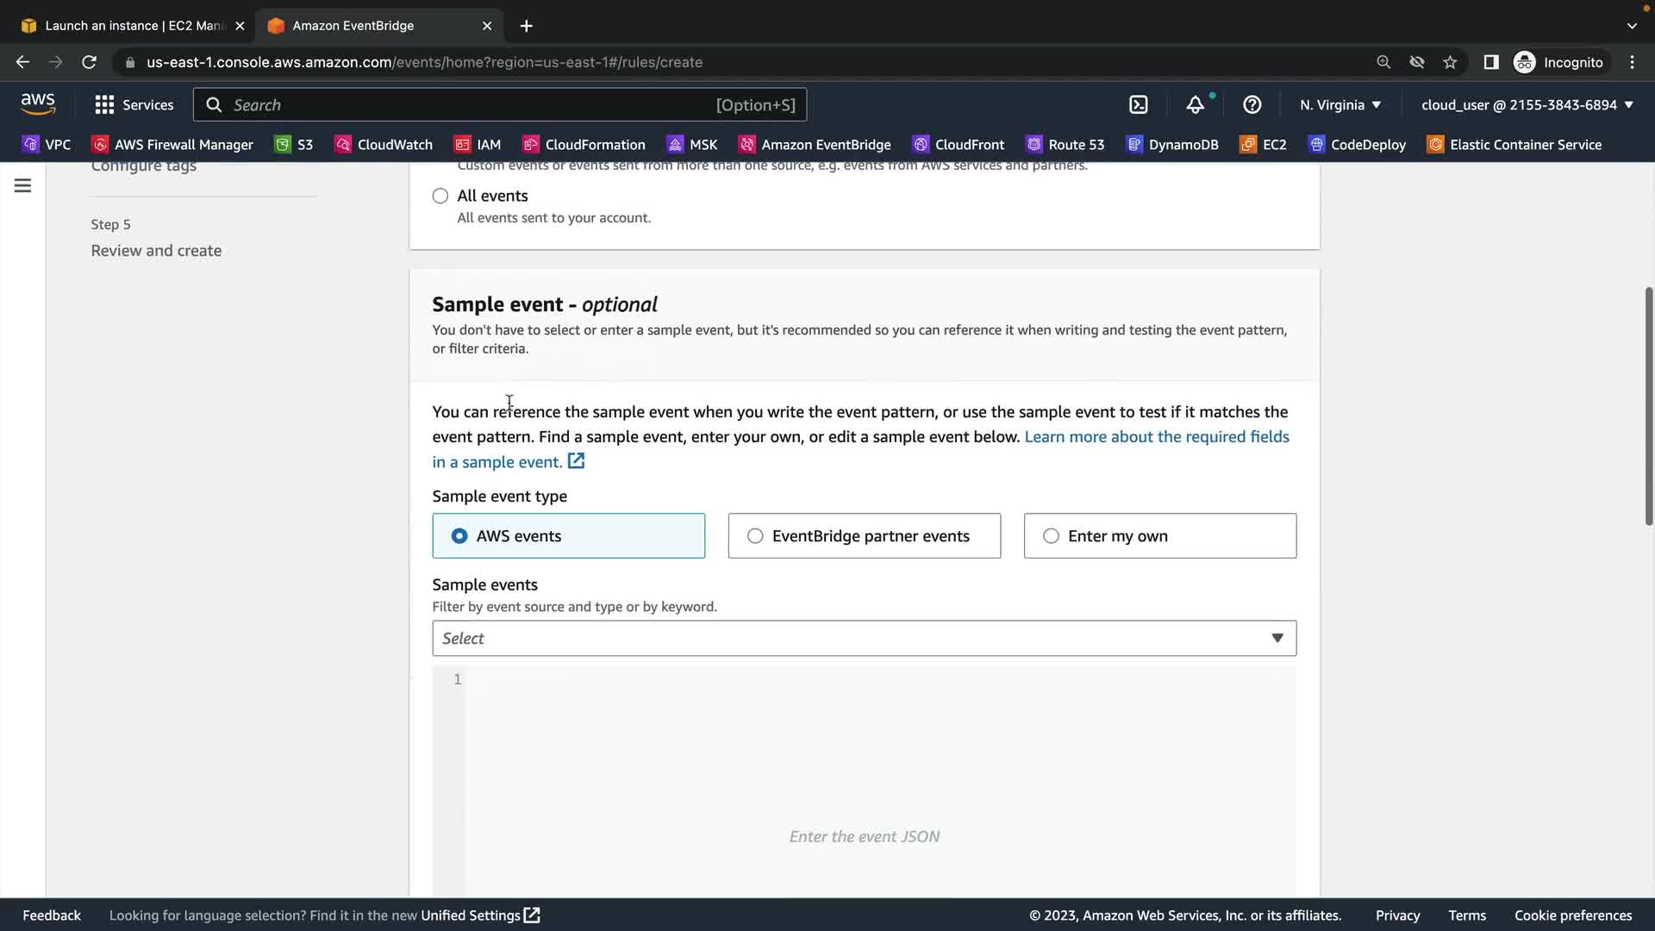
Task: Click the help question mark icon
Action: coord(1252,105)
